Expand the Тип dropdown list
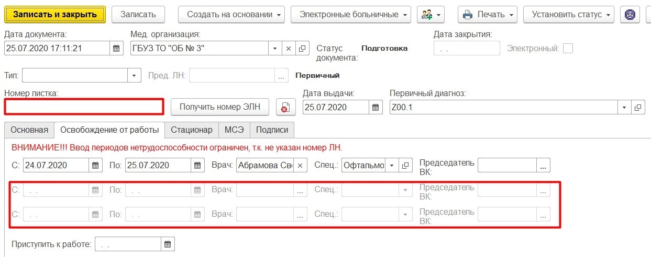Viewport: 651px width, 257px height. [x=135, y=76]
